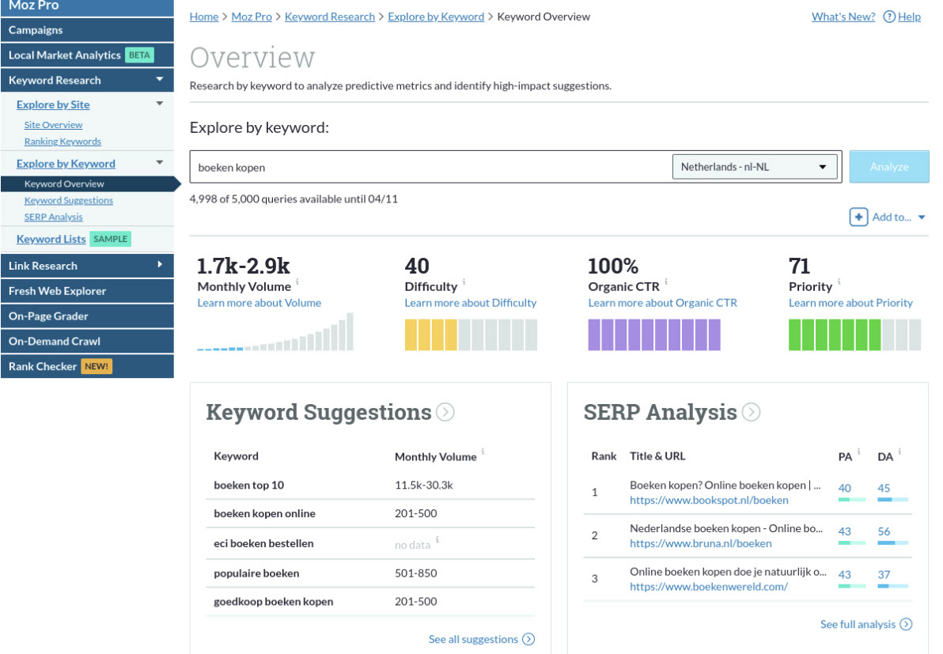Click info icon beside Difficulty label
The image size is (943, 654).
point(464,282)
